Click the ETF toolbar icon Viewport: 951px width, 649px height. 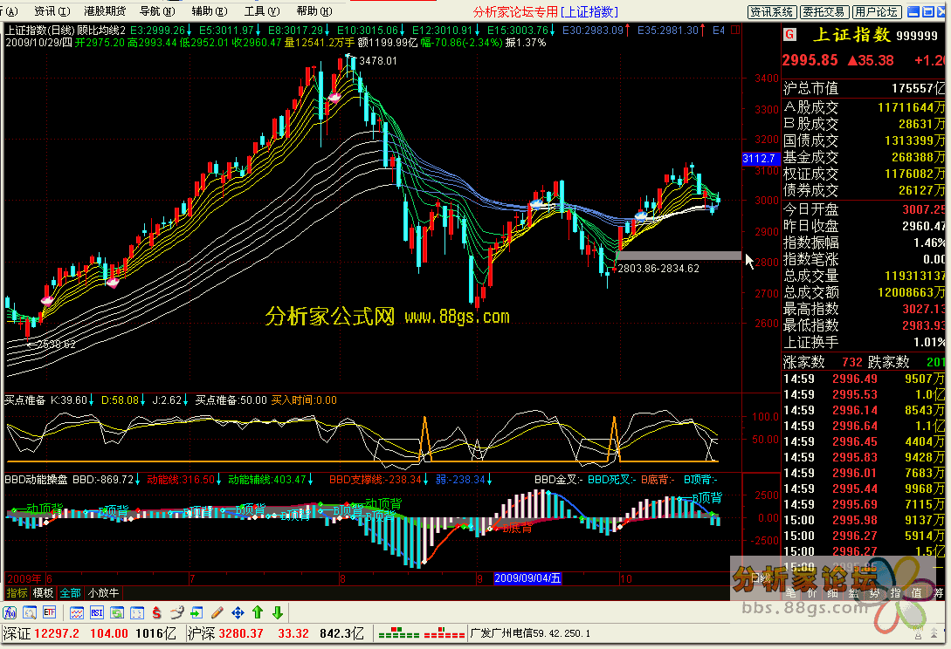coord(49,612)
